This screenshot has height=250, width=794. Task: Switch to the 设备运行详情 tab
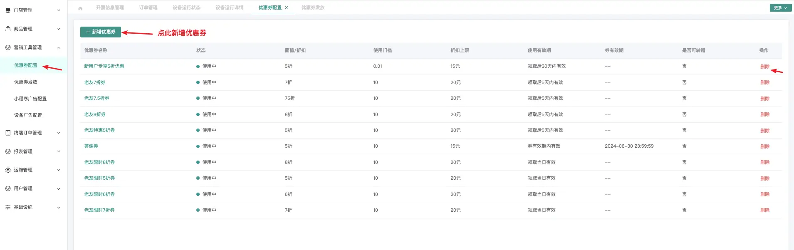(230, 7)
